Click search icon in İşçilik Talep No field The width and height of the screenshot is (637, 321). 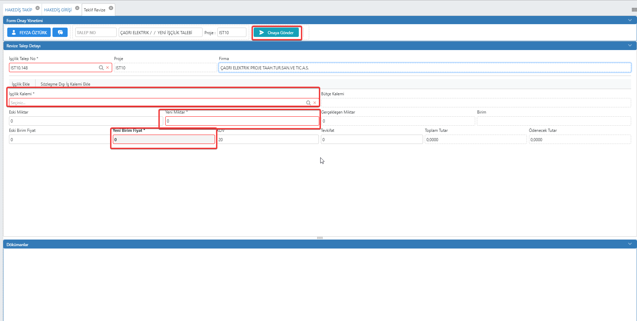pos(101,68)
